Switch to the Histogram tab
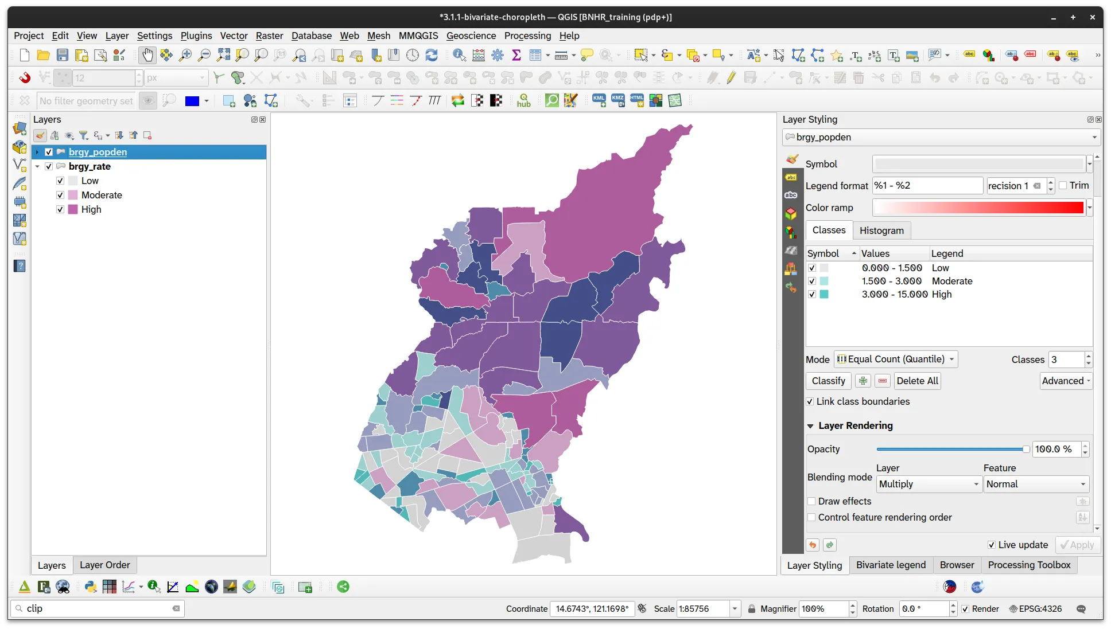Screen dimensions: 1111x629 [881, 230]
